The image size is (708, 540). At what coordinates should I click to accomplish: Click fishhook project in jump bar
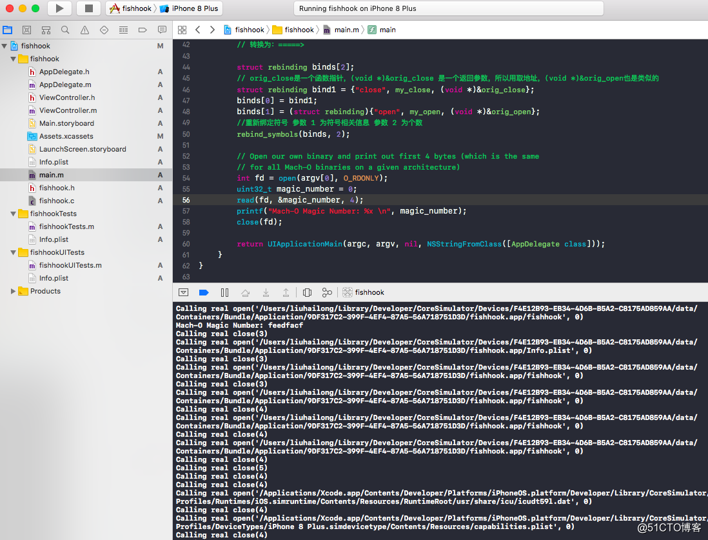(244, 30)
